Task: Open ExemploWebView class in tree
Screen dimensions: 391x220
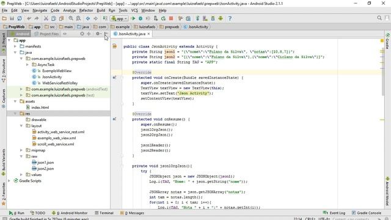Action: (57, 71)
